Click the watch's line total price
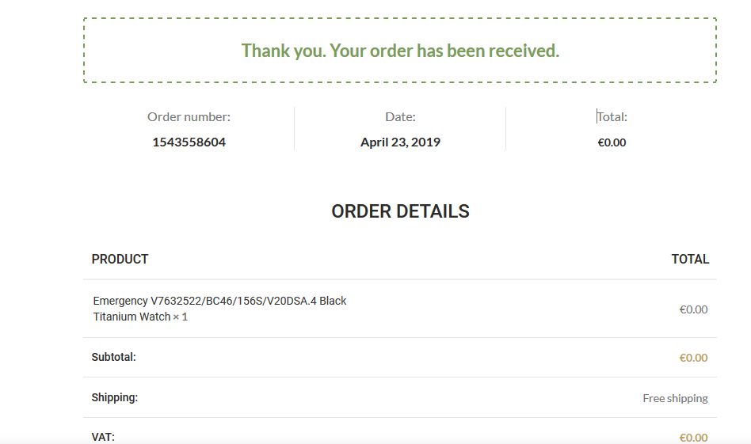The image size is (751, 444). (x=693, y=309)
